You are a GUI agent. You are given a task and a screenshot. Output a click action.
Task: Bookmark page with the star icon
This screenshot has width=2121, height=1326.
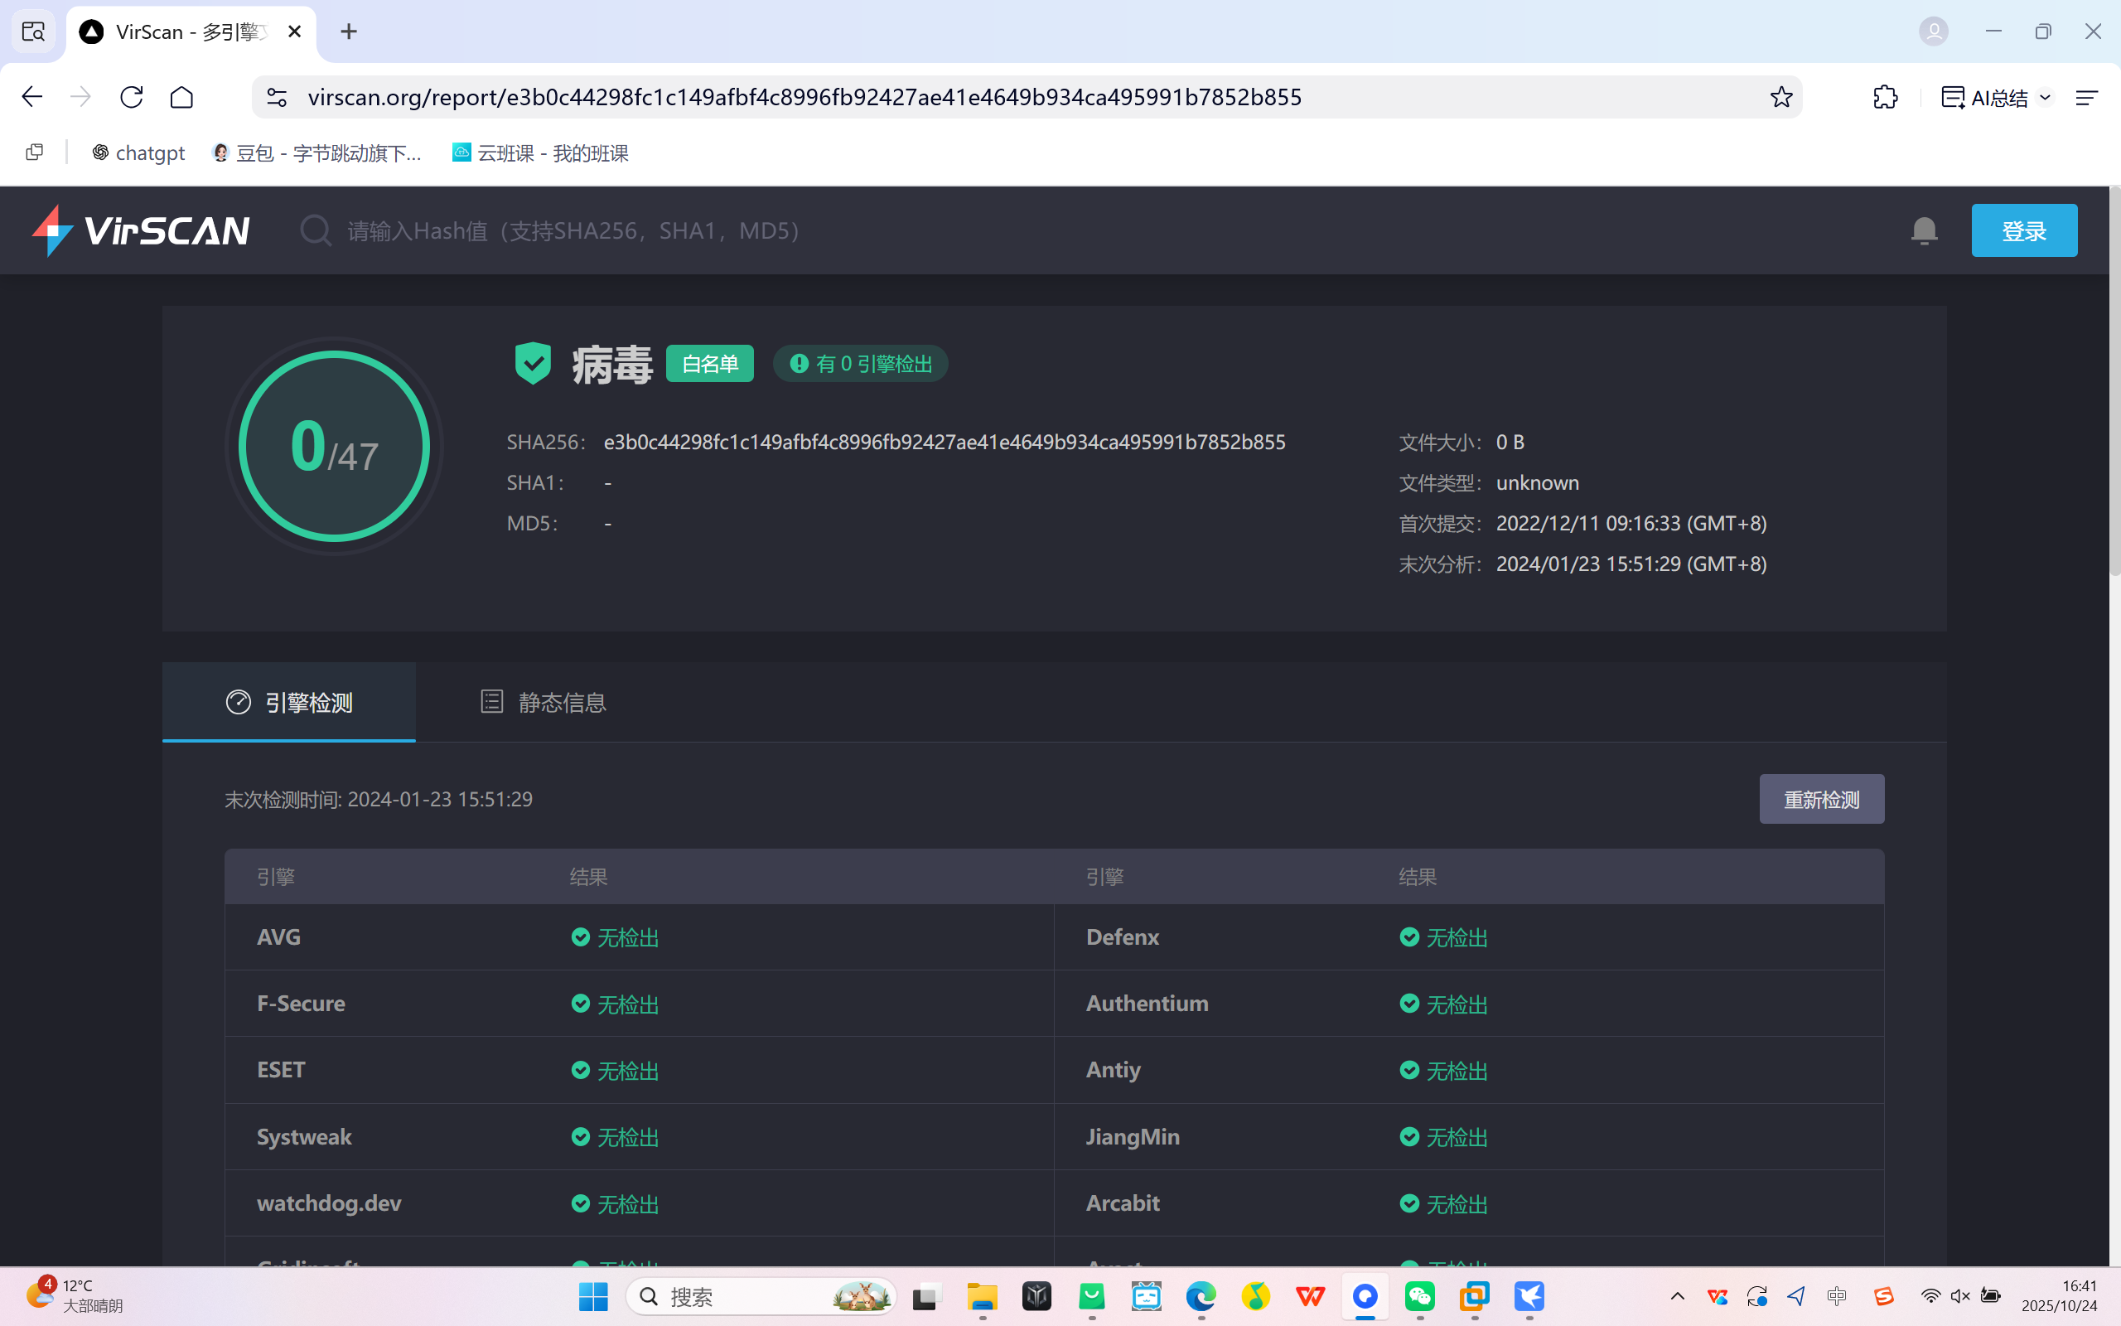tap(1780, 97)
